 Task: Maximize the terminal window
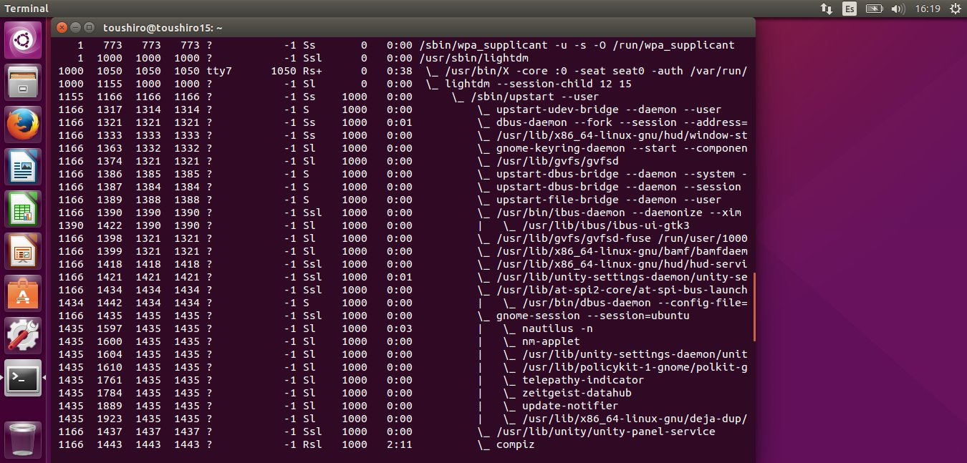coord(89,27)
